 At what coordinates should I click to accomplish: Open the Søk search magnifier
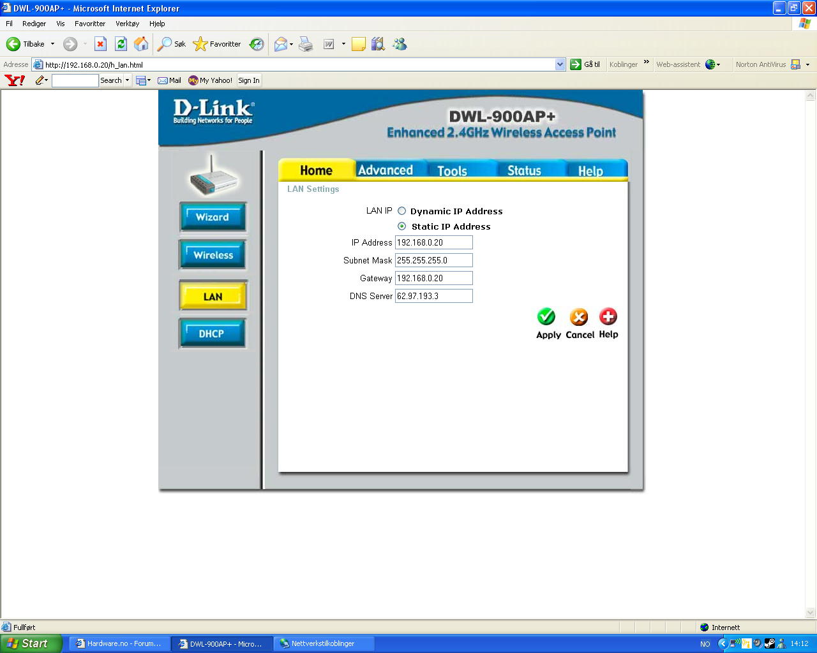165,44
